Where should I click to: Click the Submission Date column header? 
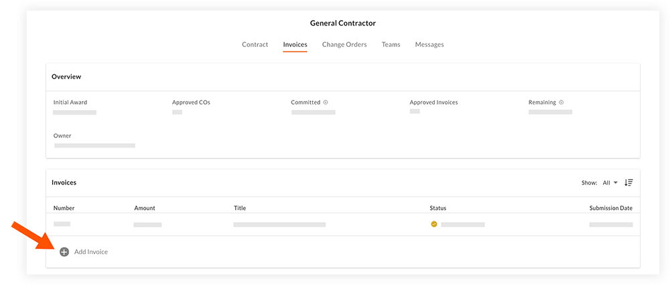tap(611, 208)
